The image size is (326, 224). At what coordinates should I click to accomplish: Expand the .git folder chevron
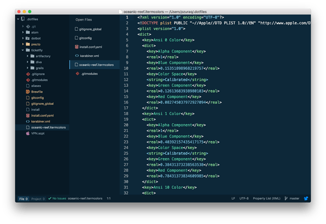(x=23, y=26)
